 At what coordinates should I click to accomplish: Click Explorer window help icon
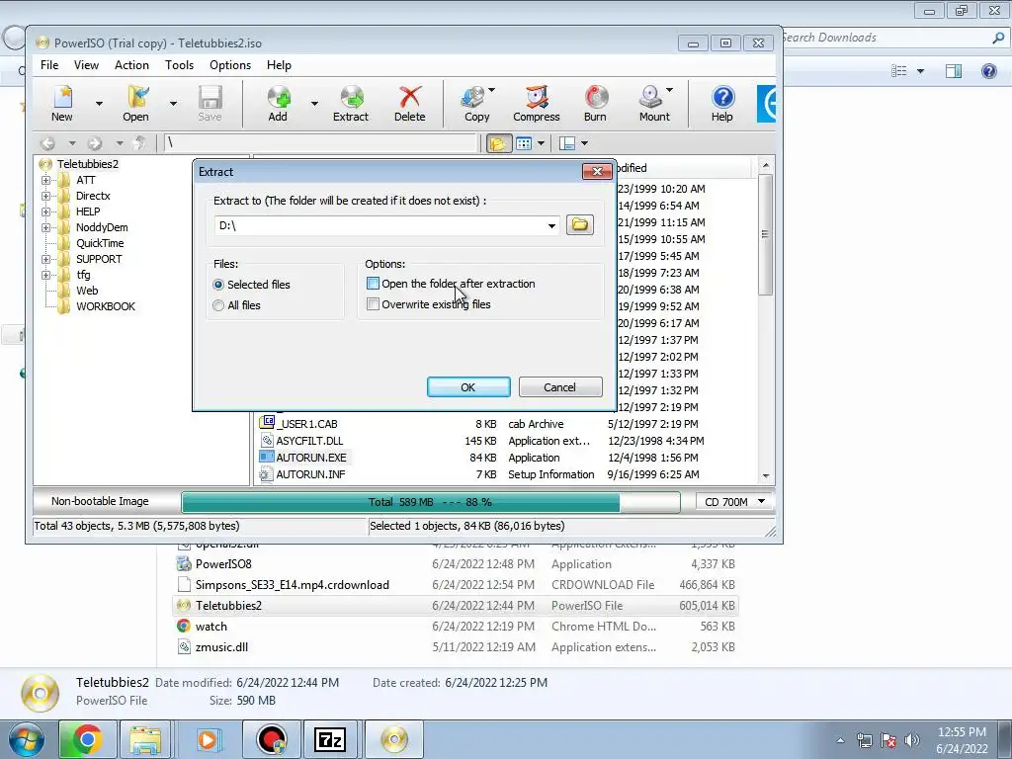(988, 70)
